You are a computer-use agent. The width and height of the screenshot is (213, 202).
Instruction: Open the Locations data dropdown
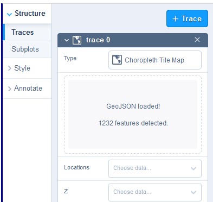point(155,168)
